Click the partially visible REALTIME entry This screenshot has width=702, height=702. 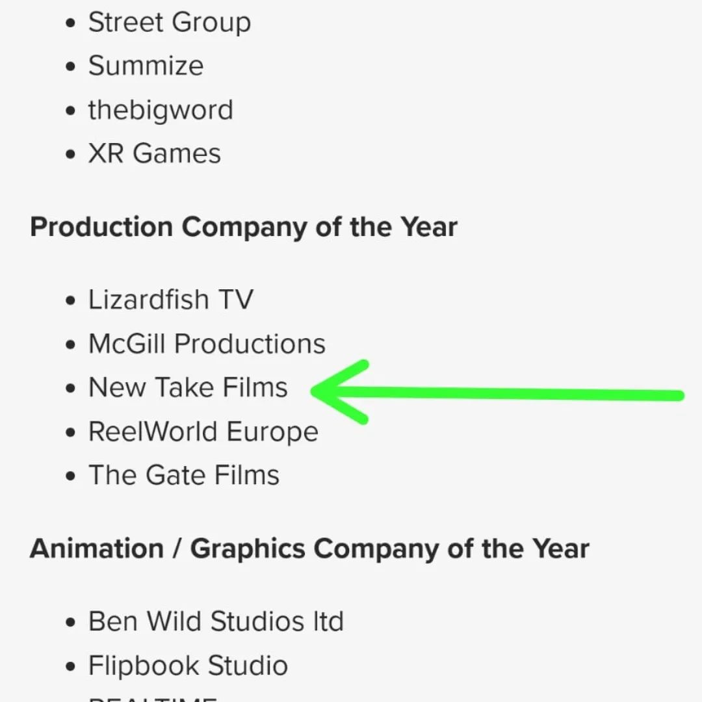pyautogui.click(x=153, y=698)
